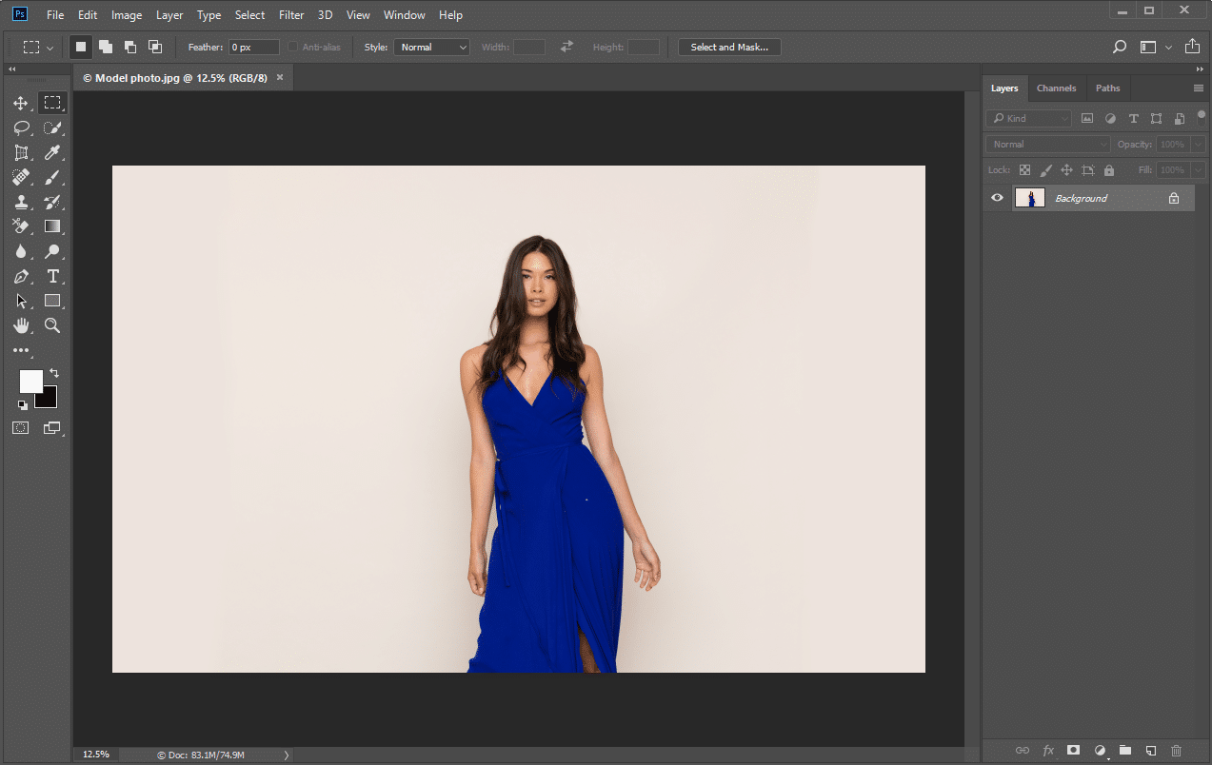
Task: Select the Horizontal Type tool
Action: click(52, 276)
